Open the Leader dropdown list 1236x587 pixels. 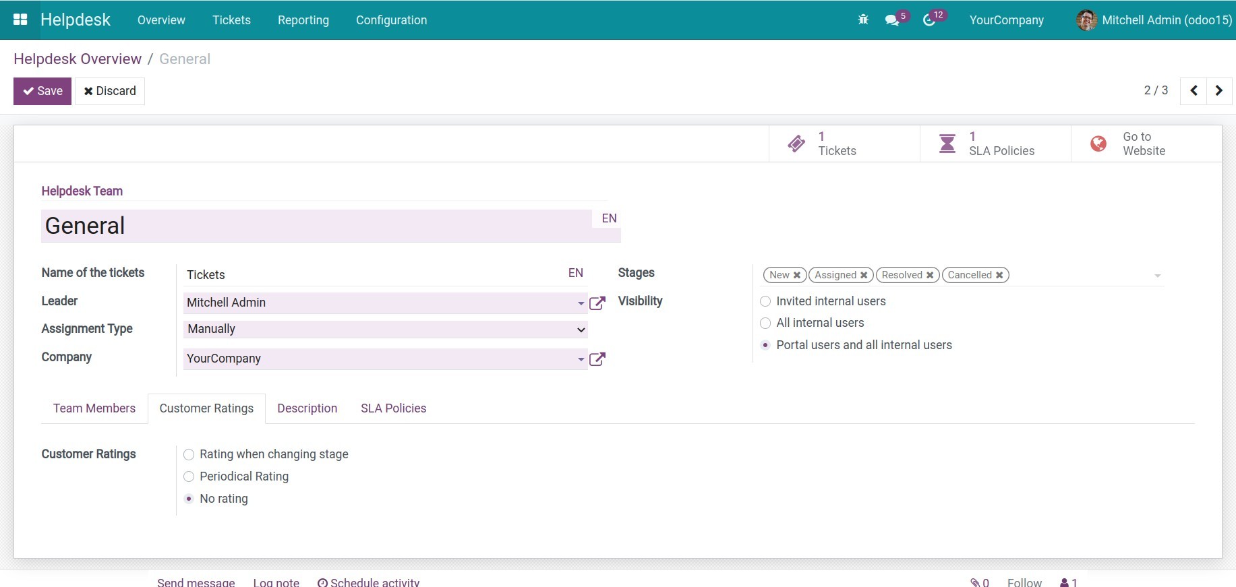tap(581, 303)
